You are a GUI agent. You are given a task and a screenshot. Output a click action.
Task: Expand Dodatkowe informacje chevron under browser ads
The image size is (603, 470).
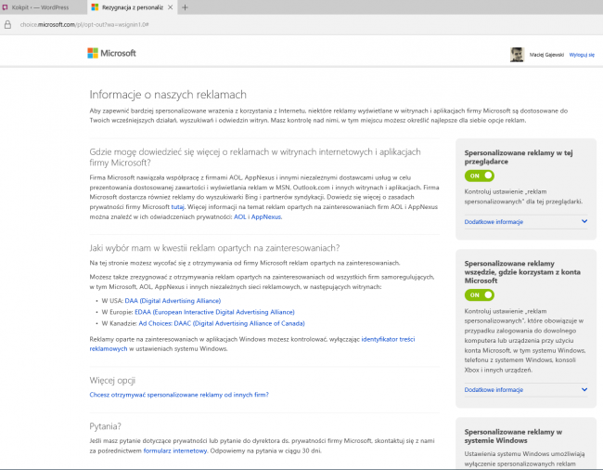pyautogui.click(x=584, y=221)
